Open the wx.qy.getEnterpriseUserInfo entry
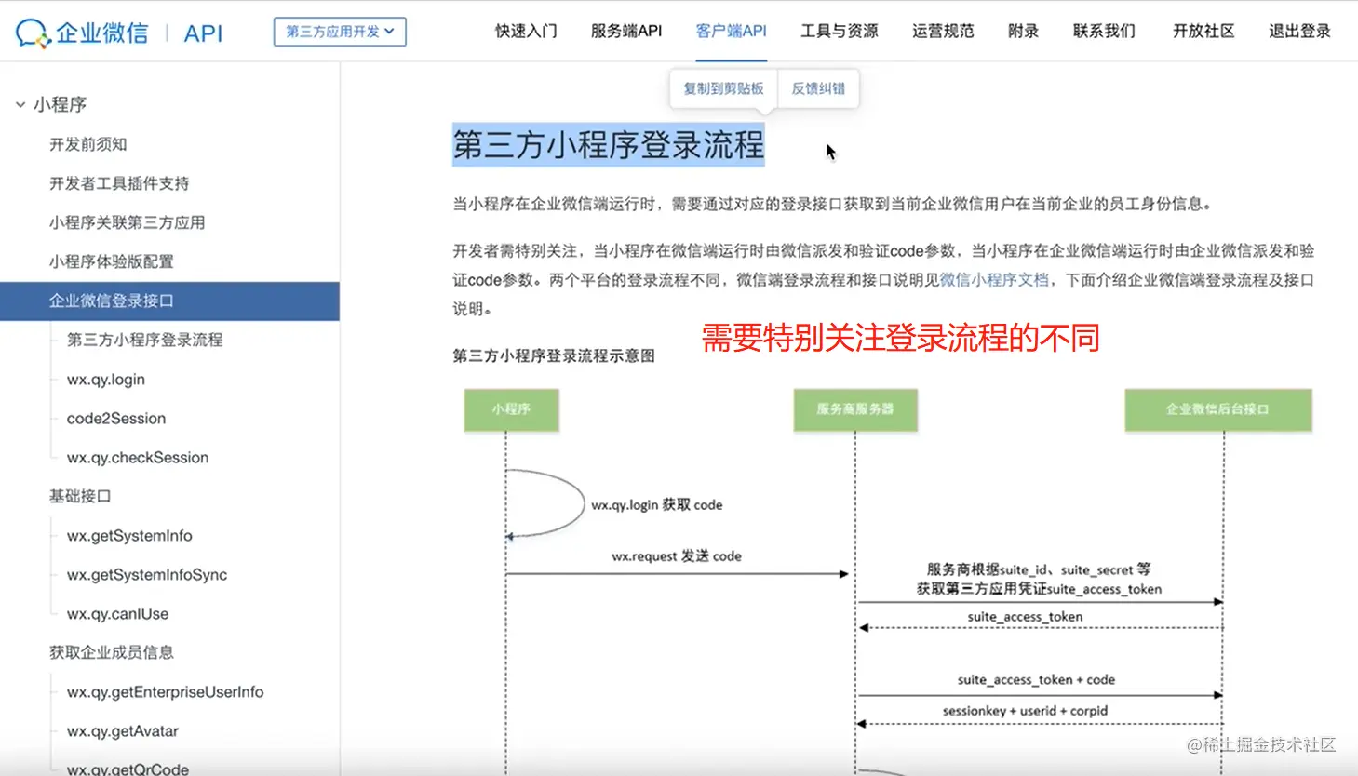1358x776 pixels. point(166,692)
